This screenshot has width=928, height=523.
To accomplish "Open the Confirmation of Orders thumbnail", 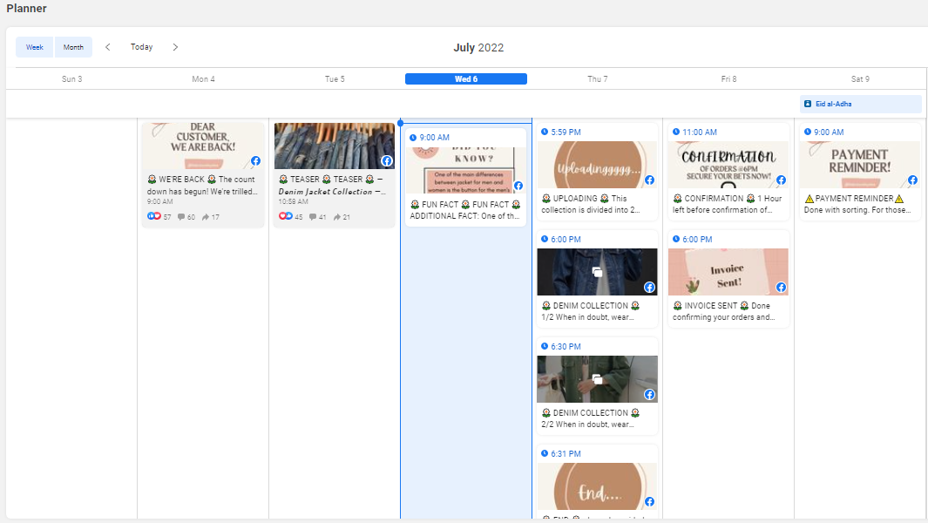I will pos(728,165).
